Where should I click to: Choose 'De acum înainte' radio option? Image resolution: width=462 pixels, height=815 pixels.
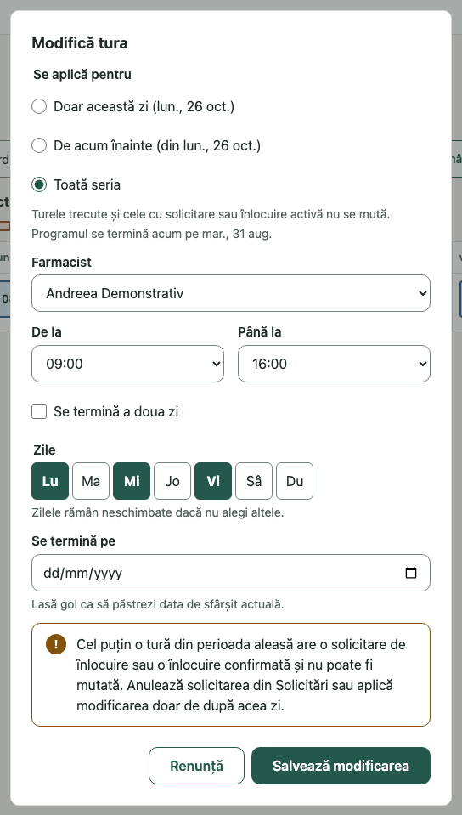[x=39, y=145]
